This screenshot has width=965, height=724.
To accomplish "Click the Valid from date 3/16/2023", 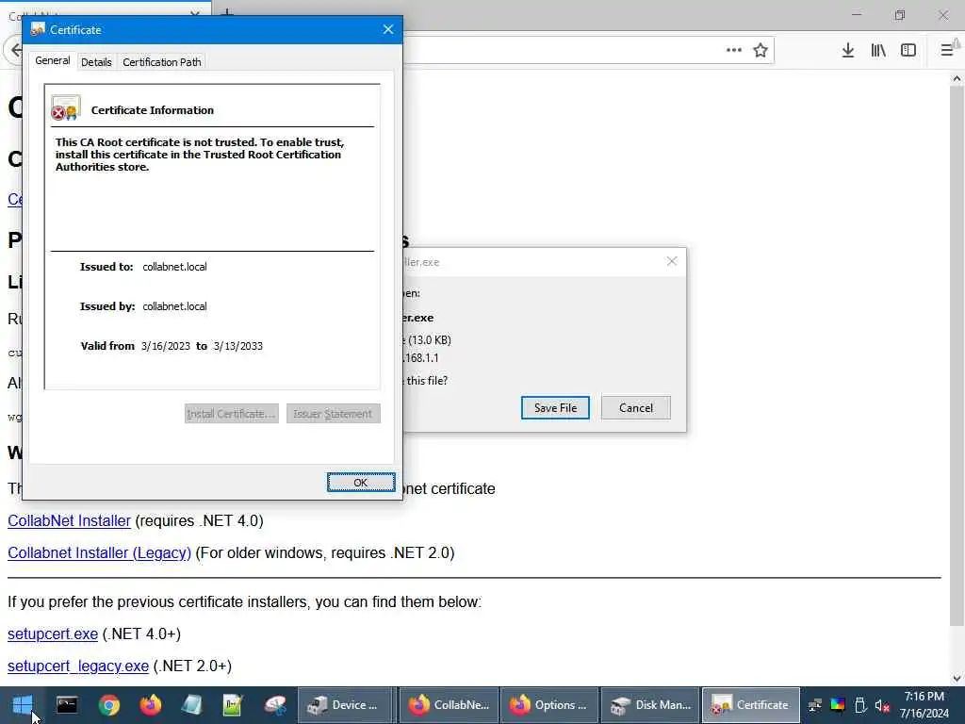I will (166, 346).
